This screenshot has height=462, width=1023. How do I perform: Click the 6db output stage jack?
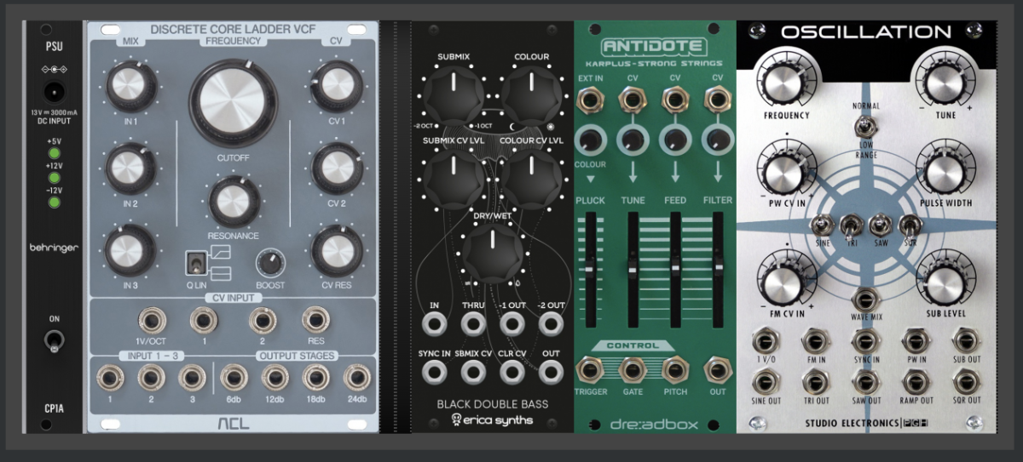point(232,378)
